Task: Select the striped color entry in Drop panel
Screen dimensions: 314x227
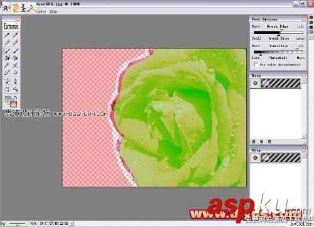Action: (281, 158)
